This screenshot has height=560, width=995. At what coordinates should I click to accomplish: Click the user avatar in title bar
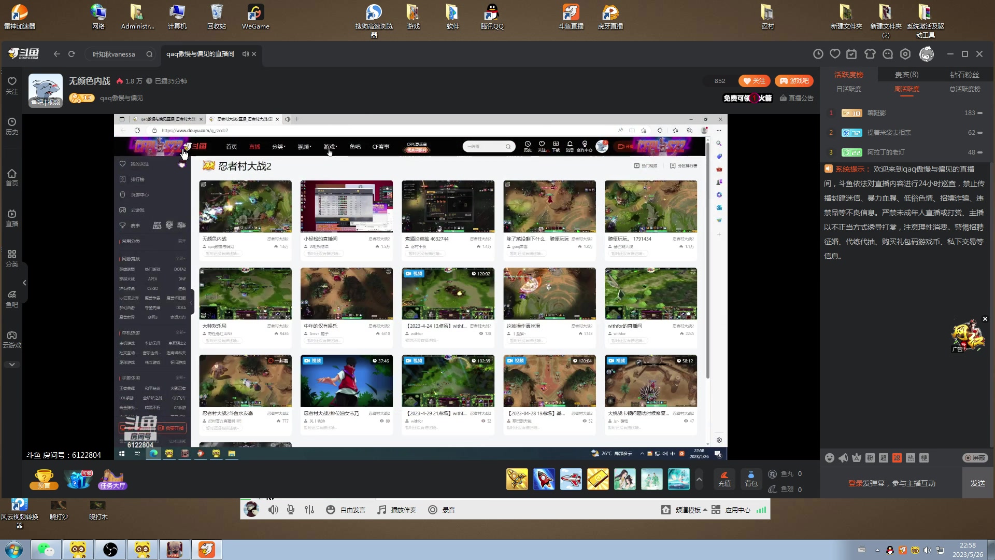click(927, 54)
